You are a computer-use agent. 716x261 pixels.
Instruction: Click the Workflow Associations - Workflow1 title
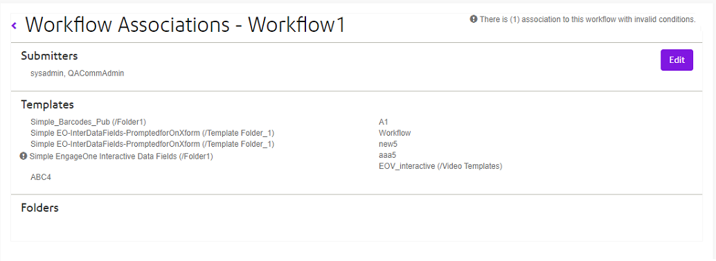(185, 25)
